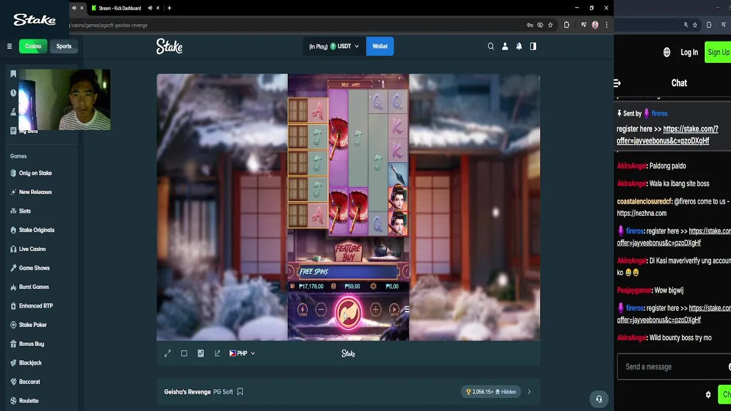The height and width of the screenshot is (411, 731).
Task: Bookmark Geisha's Revenge as favourite
Action: click(x=240, y=392)
